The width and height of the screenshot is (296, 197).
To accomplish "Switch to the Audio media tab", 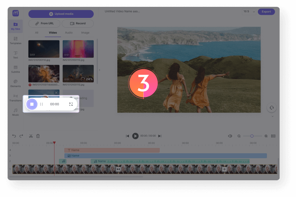I will click(69, 33).
